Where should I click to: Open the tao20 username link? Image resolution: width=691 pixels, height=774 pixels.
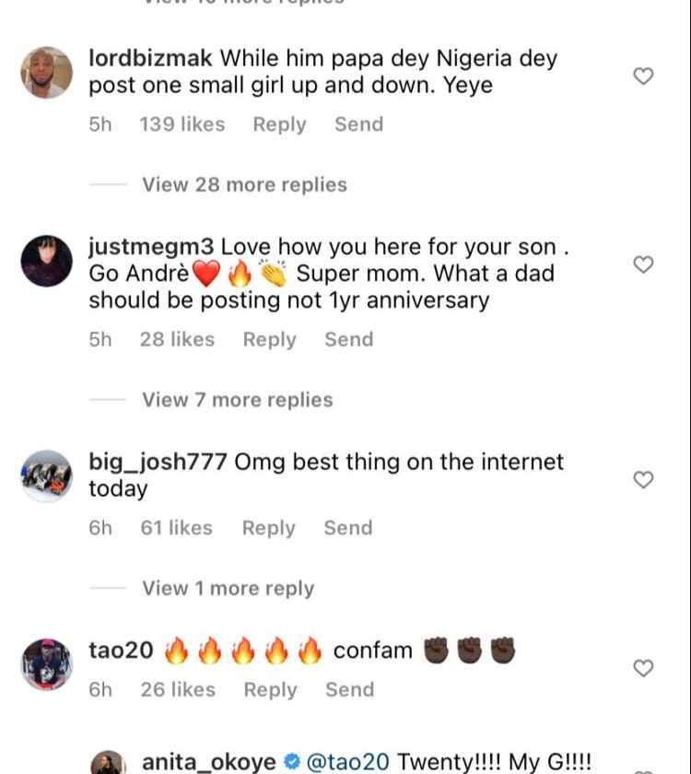121,650
